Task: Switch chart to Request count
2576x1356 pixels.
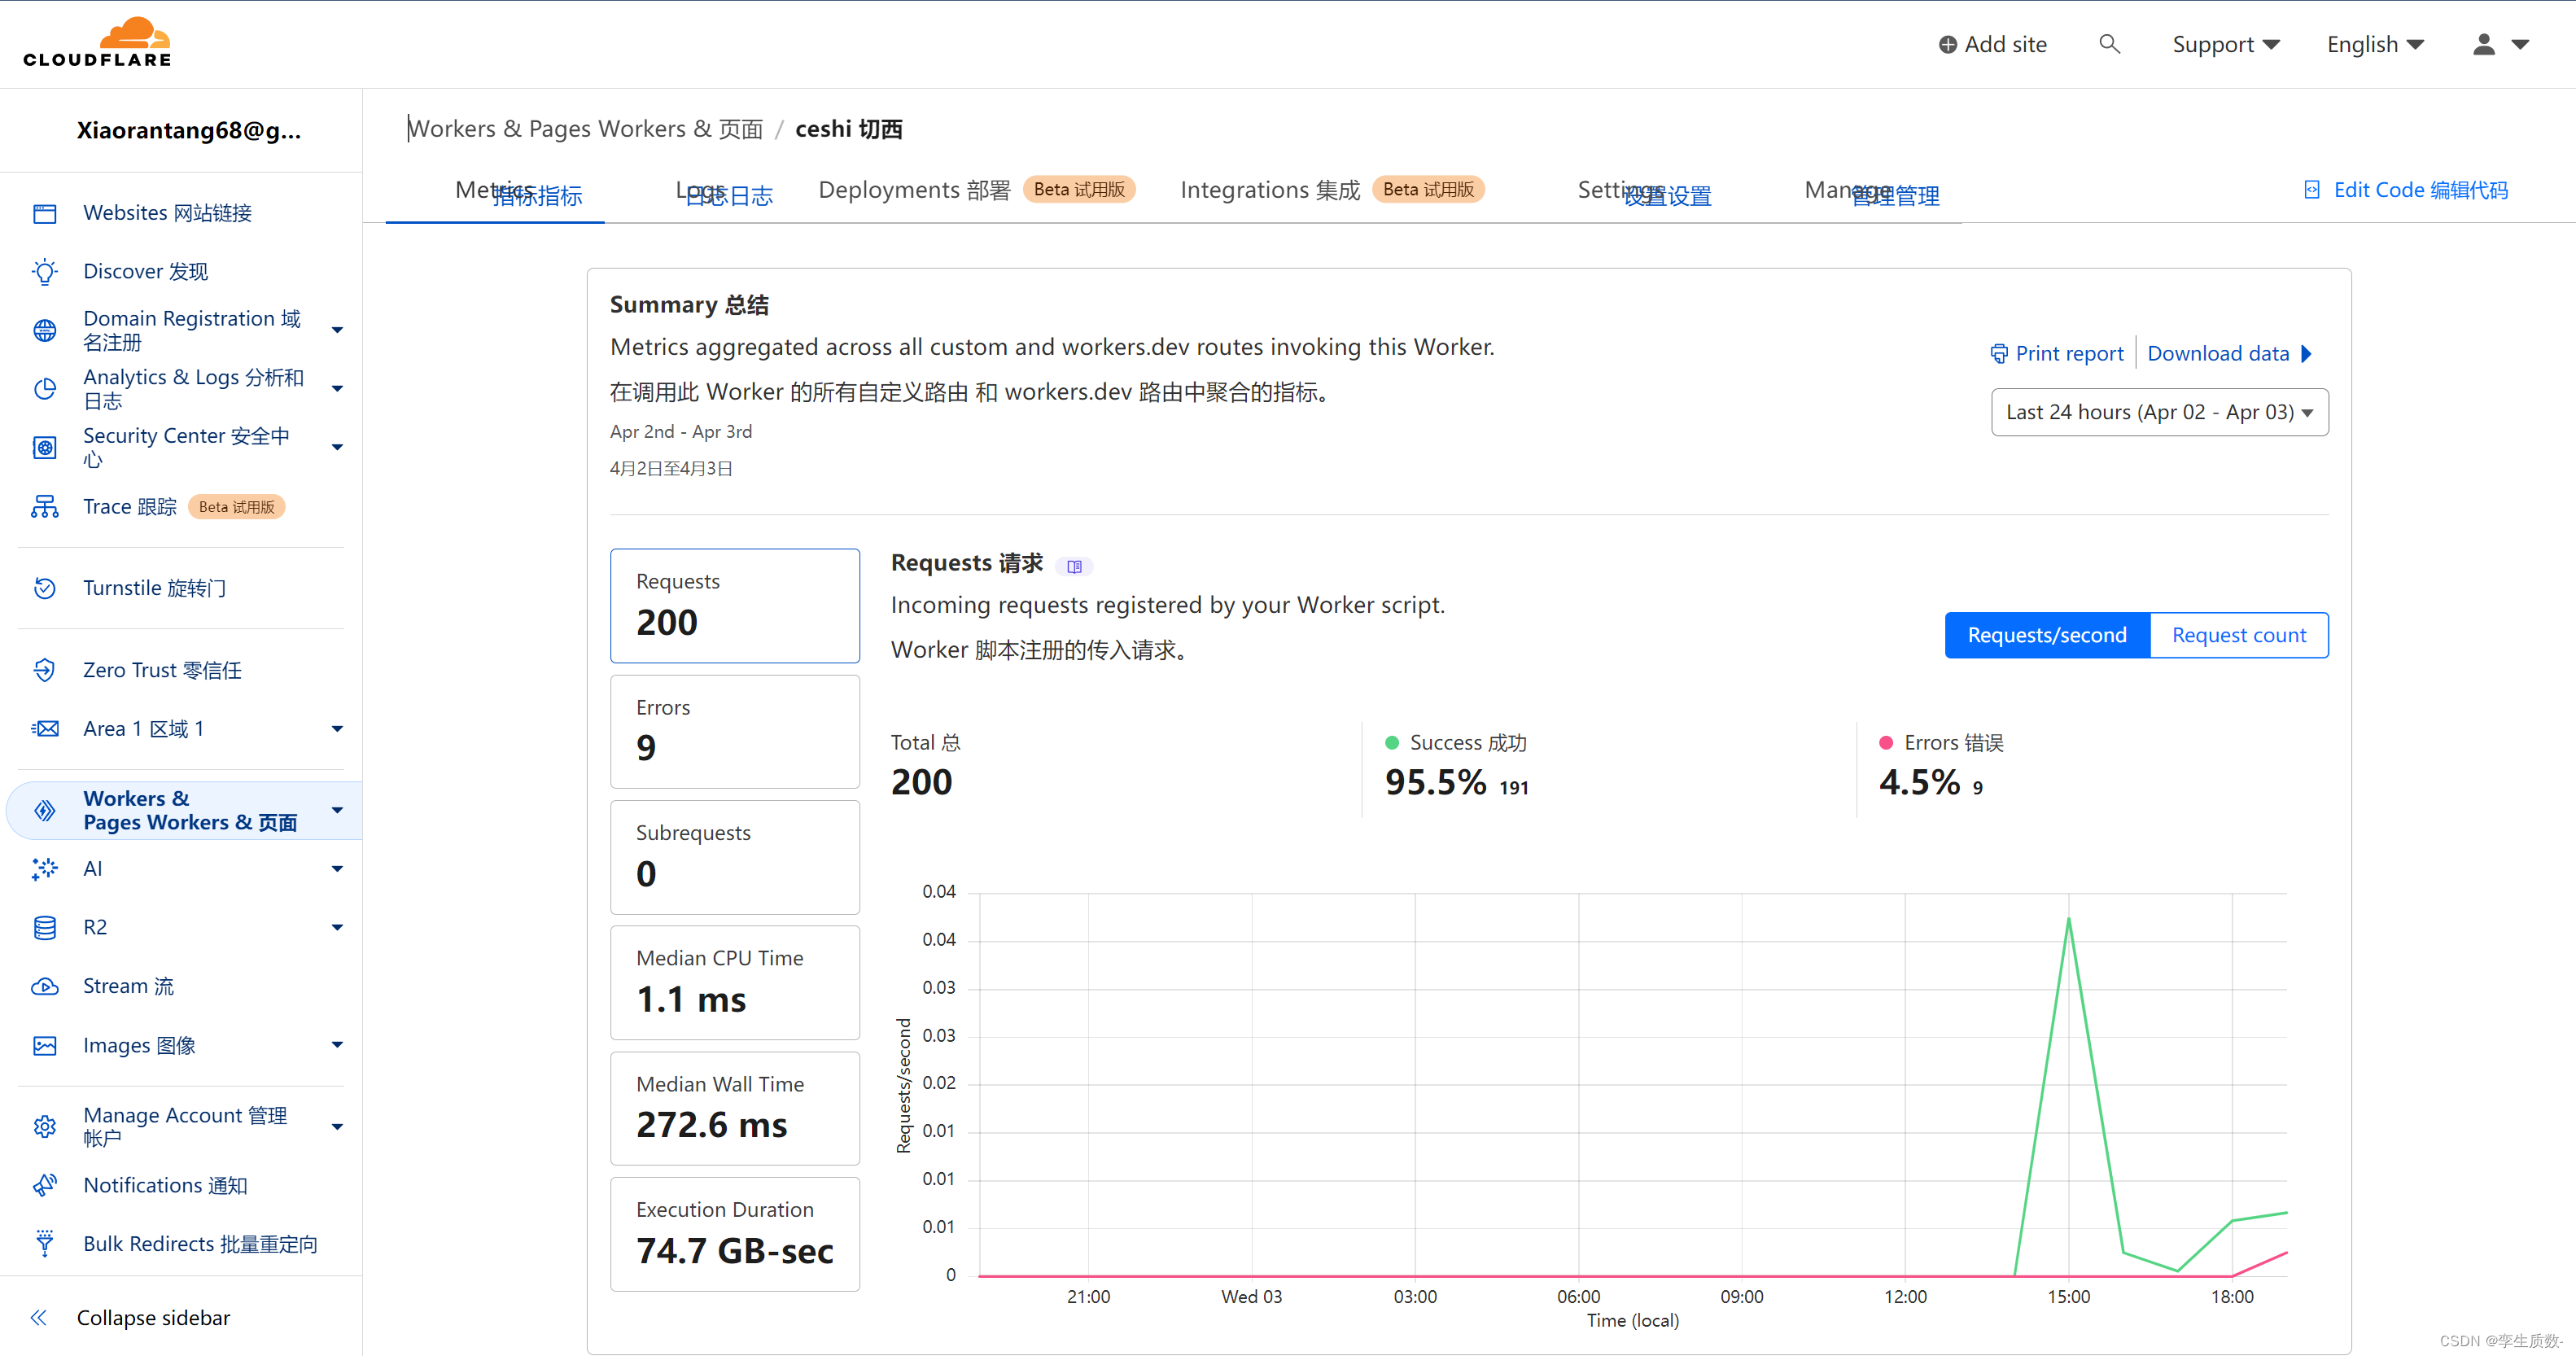Action: (x=2238, y=635)
